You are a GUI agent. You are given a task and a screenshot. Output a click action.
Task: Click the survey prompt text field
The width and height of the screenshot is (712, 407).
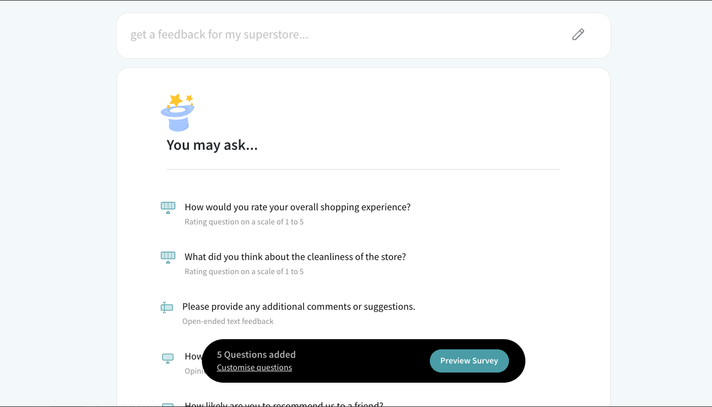pyautogui.click(x=339, y=35)
